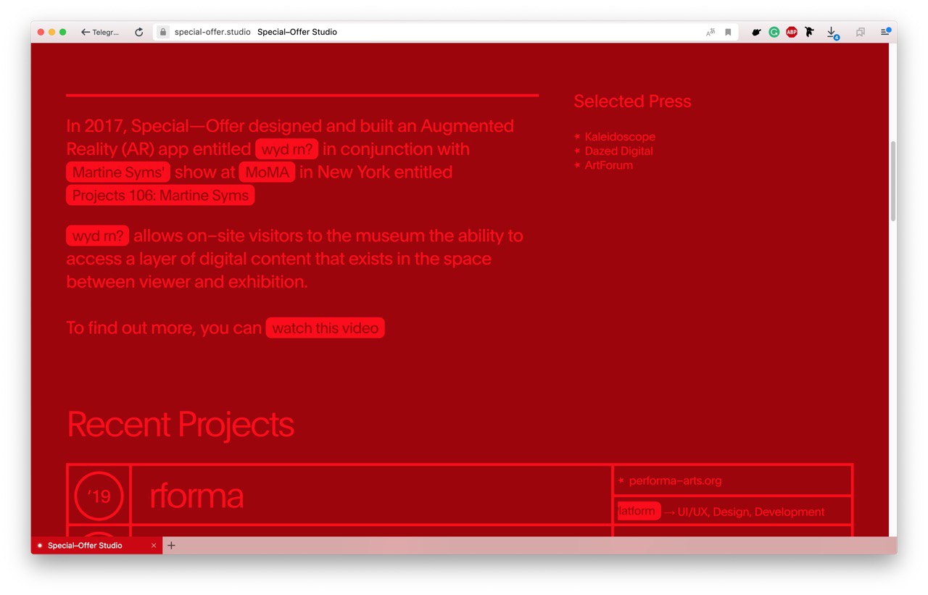Image resolution: width=928 pixels, height=595 pixels.
Task: Close the Special–Offer Studio tab
Action: [x=154, y=546]
